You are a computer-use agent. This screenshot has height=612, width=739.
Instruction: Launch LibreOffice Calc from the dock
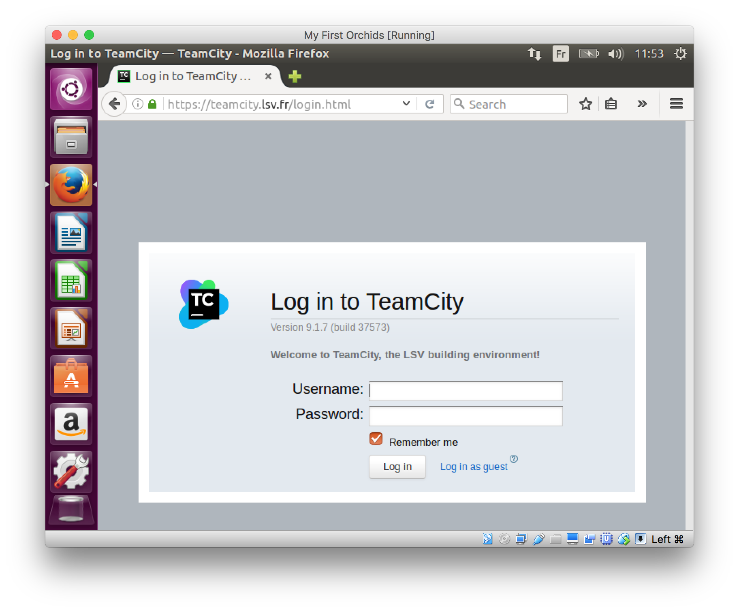71,280
